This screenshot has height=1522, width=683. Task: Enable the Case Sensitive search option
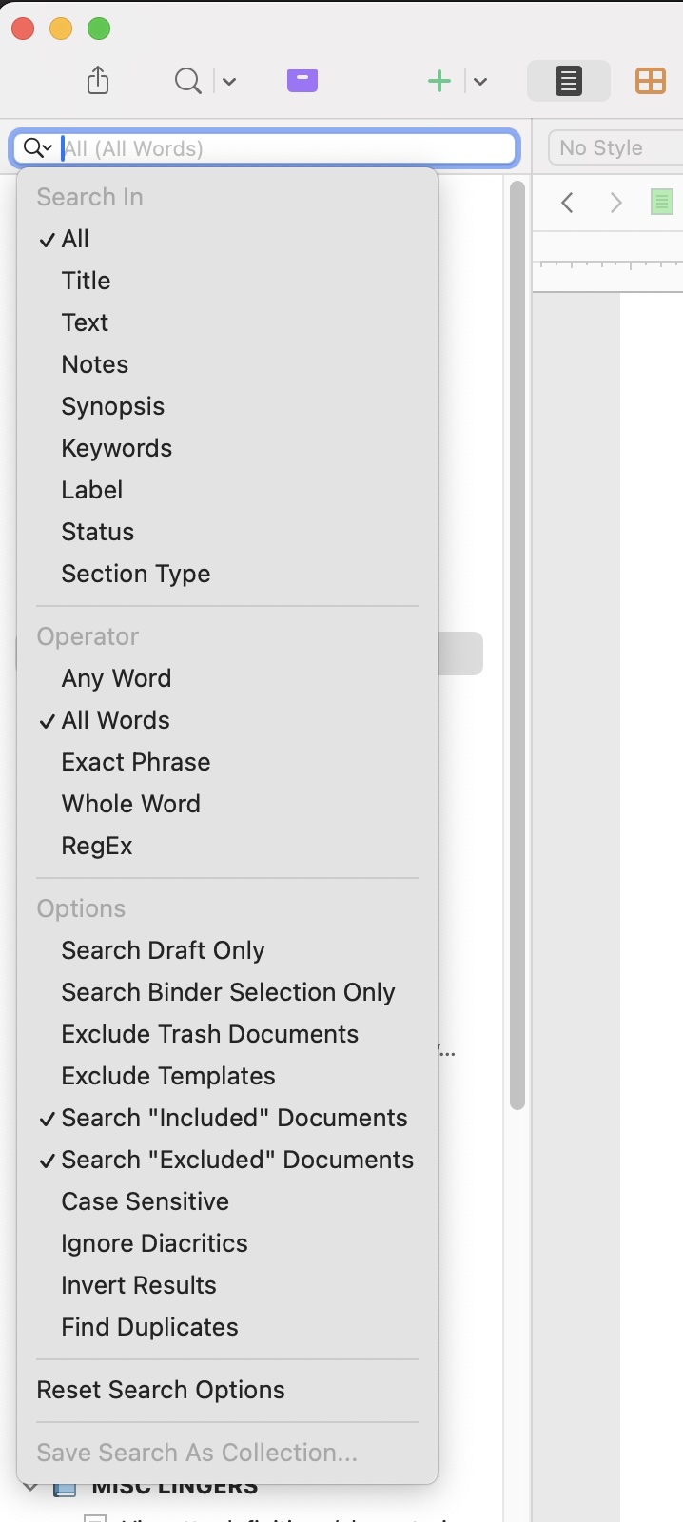[145, 1201]
